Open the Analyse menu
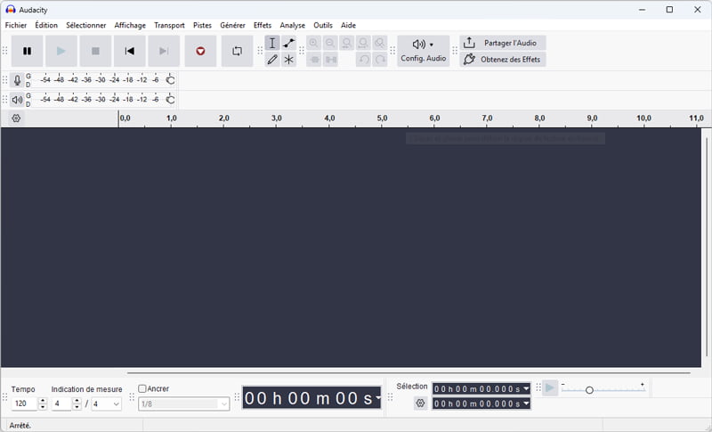 [x=293, y=26]
